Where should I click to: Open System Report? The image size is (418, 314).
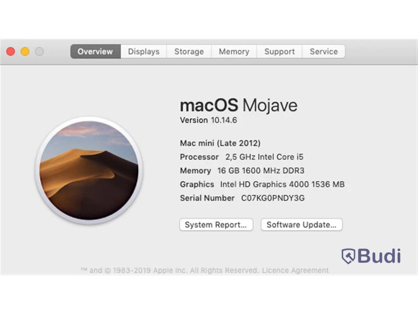coord(216,225)
